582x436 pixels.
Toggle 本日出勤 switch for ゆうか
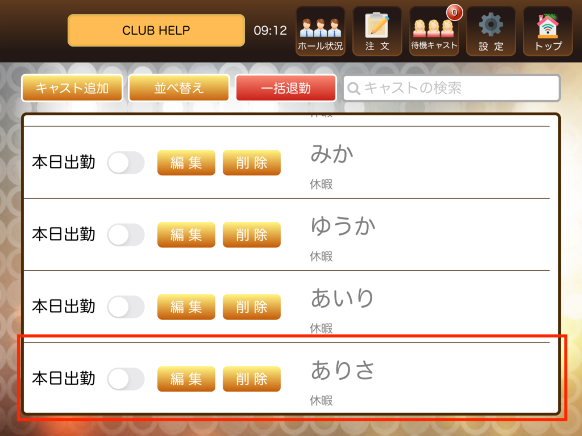(126, 234)
